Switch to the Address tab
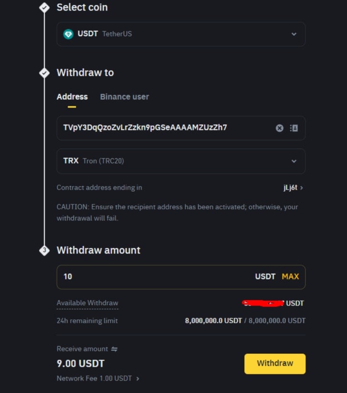Screen dimensions: 347x393 pos(72,97)
